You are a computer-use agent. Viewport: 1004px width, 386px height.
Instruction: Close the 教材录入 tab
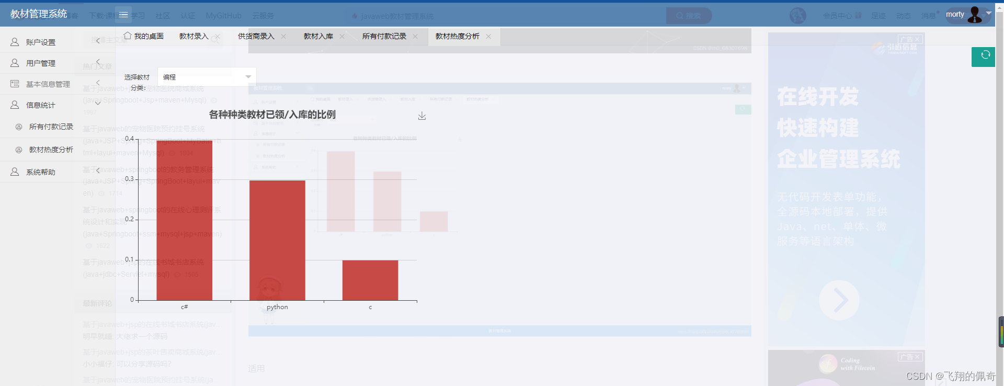coord(218,36)
